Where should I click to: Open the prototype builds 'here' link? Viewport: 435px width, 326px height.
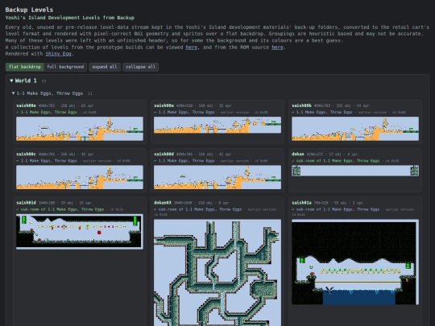tap(192, 47)
